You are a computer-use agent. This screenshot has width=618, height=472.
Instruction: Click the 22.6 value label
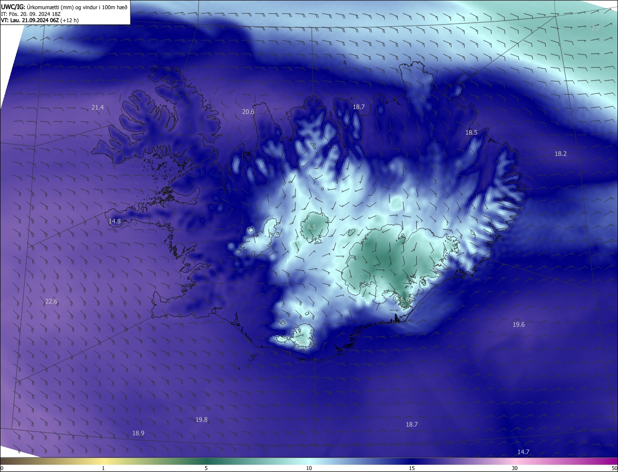[x=51, y=301]
